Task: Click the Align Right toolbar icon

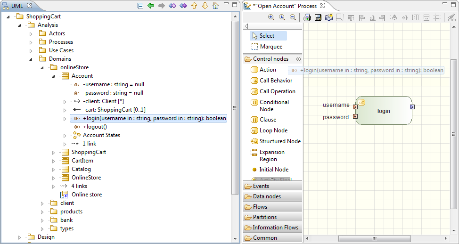Action: click(x=382, y=18)
